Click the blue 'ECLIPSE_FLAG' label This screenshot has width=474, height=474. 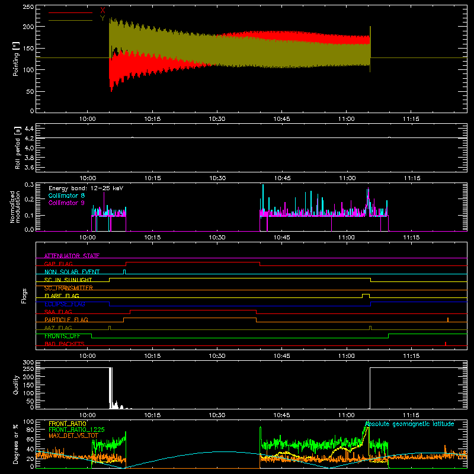[x=65, y=304]
